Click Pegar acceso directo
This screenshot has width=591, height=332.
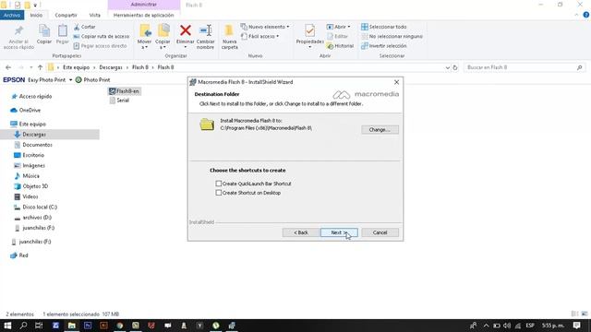pyautogui.click(x=101, y=45)
